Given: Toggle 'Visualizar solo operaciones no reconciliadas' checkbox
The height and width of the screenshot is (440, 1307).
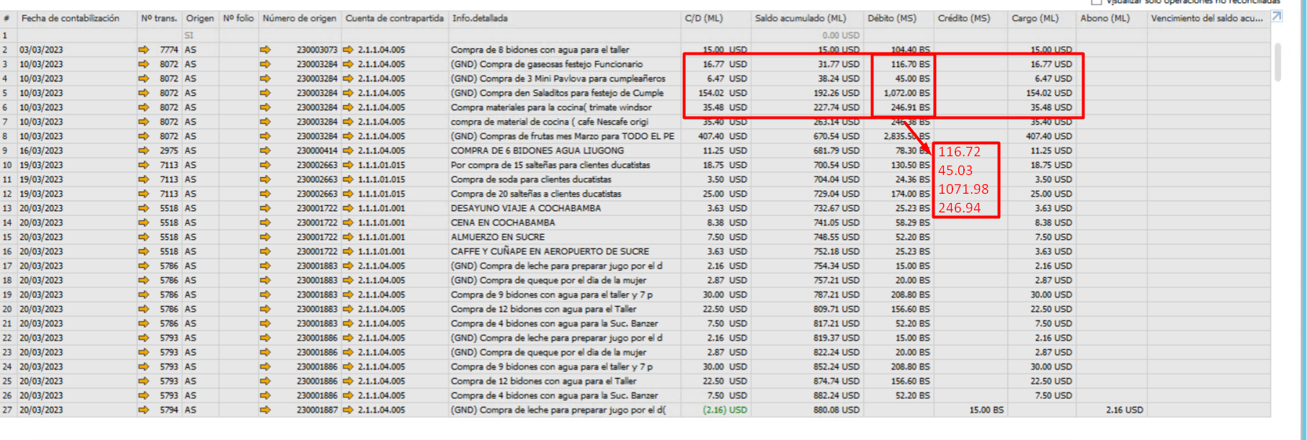Looking at the screenshot, I should coord(1097,2).
